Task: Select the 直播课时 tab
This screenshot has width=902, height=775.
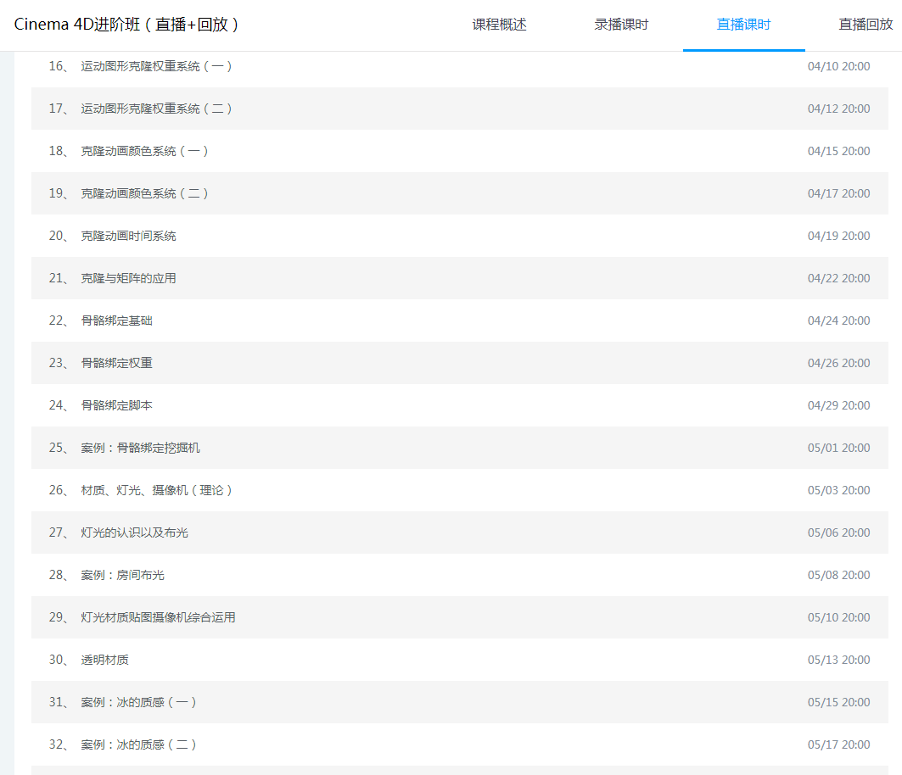Action: [x=743, y=25]
